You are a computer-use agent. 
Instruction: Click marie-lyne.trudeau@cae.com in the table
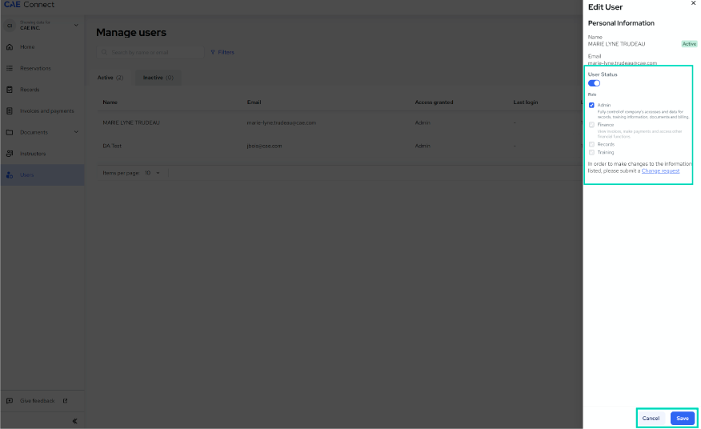point(281,122)
